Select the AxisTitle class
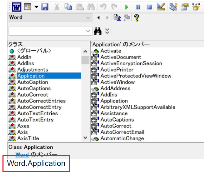Viewport: 218px width, 178px height. 28,139
